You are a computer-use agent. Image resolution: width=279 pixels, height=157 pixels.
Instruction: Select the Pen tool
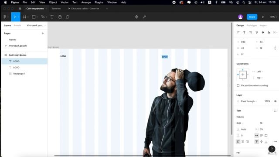point(43,17)
